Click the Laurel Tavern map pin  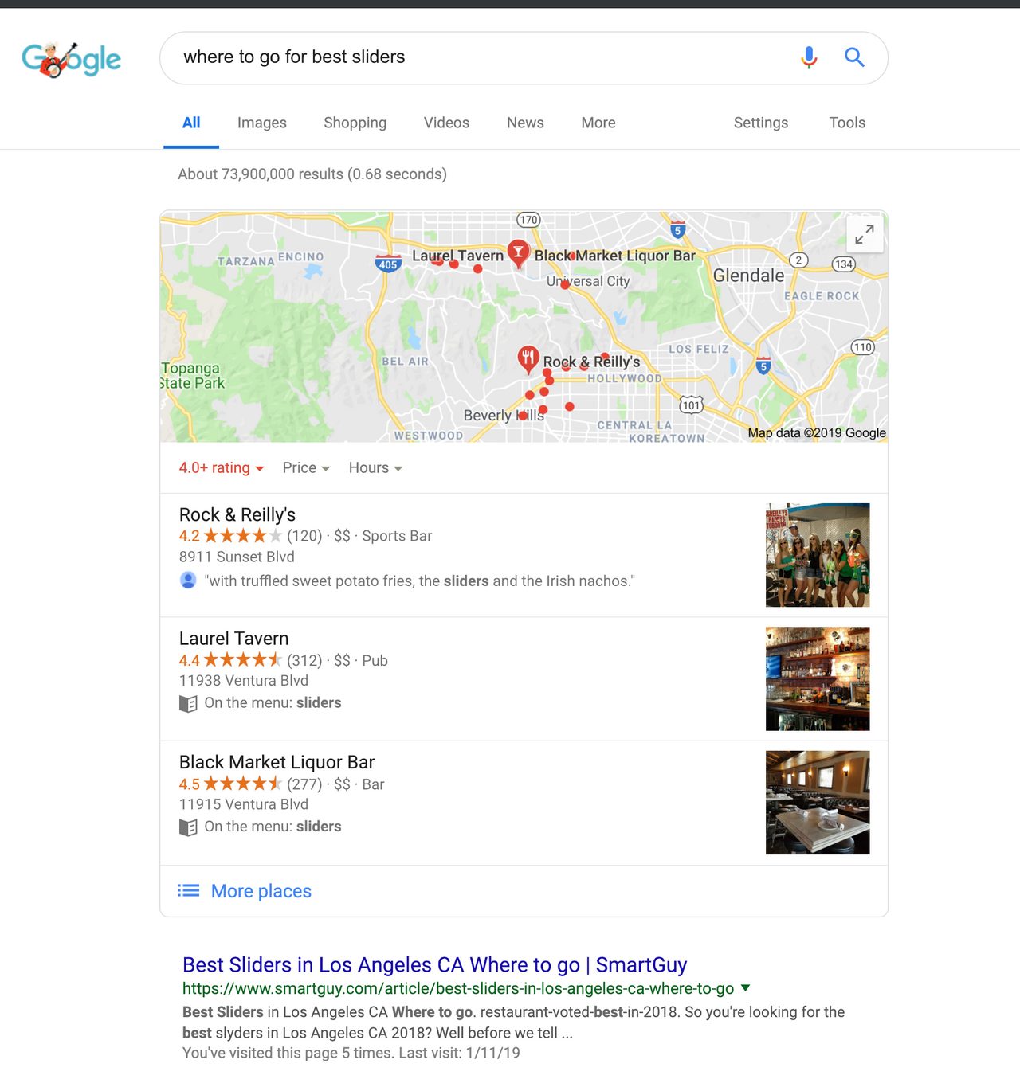519,253
